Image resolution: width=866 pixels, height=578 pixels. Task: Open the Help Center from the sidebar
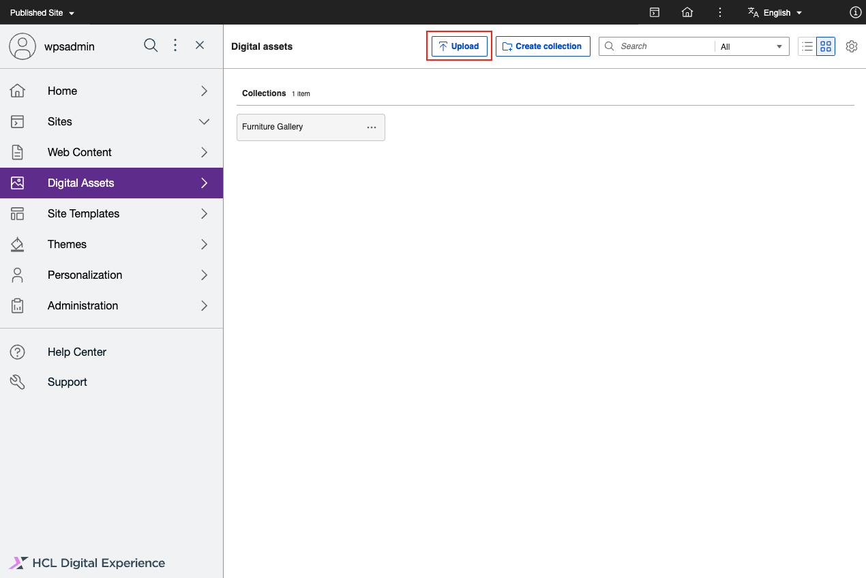click(x=76, y=352)
